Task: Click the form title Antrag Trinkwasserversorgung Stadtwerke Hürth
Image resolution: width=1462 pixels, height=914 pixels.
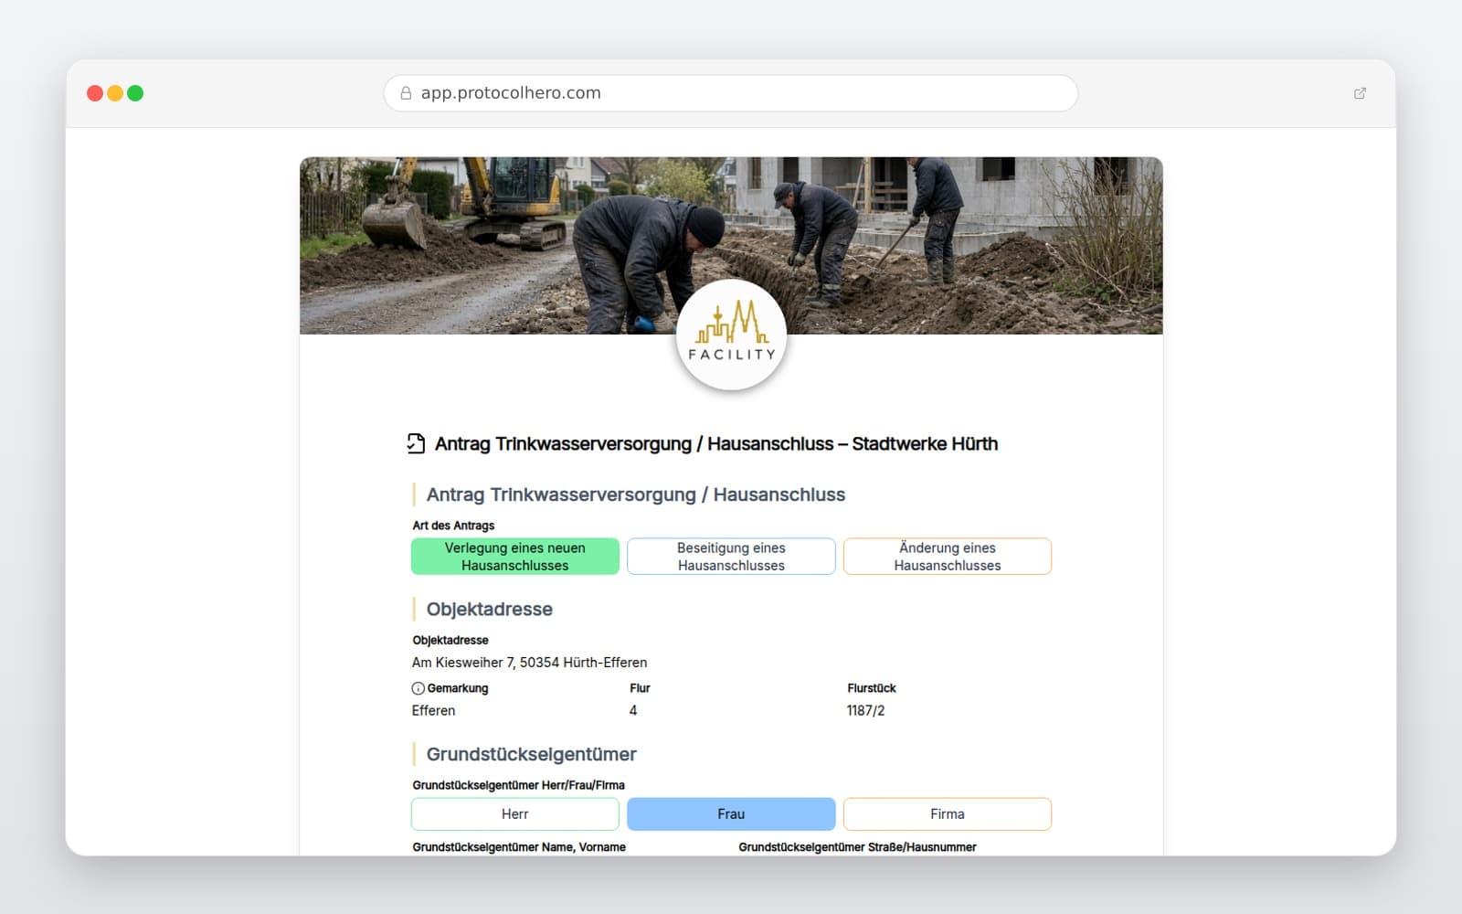Action: point(716,444)
